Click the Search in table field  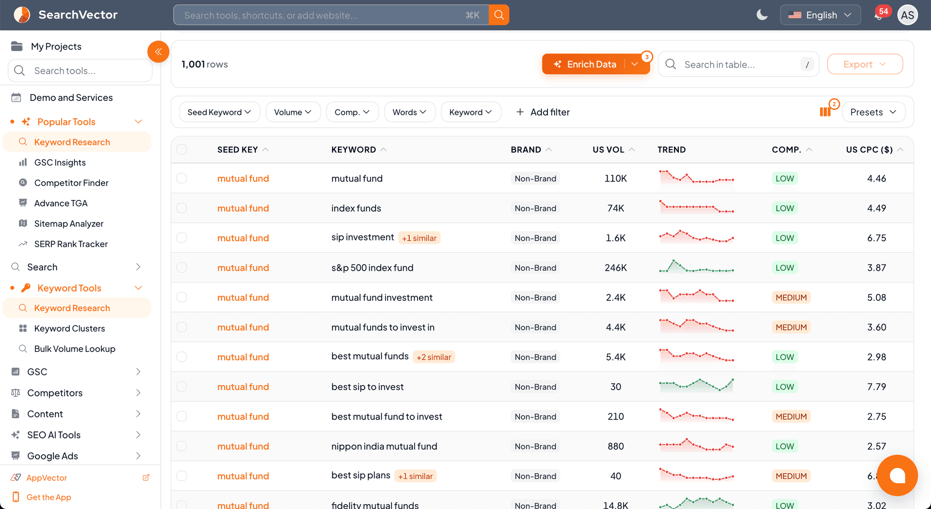point(738,64)
